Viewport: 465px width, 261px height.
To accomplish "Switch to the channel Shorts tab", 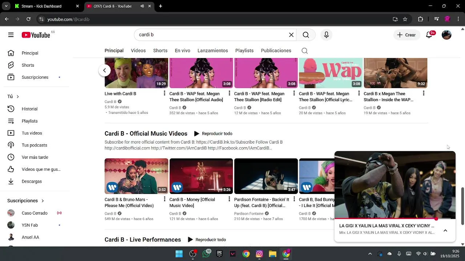I will 160,51.
